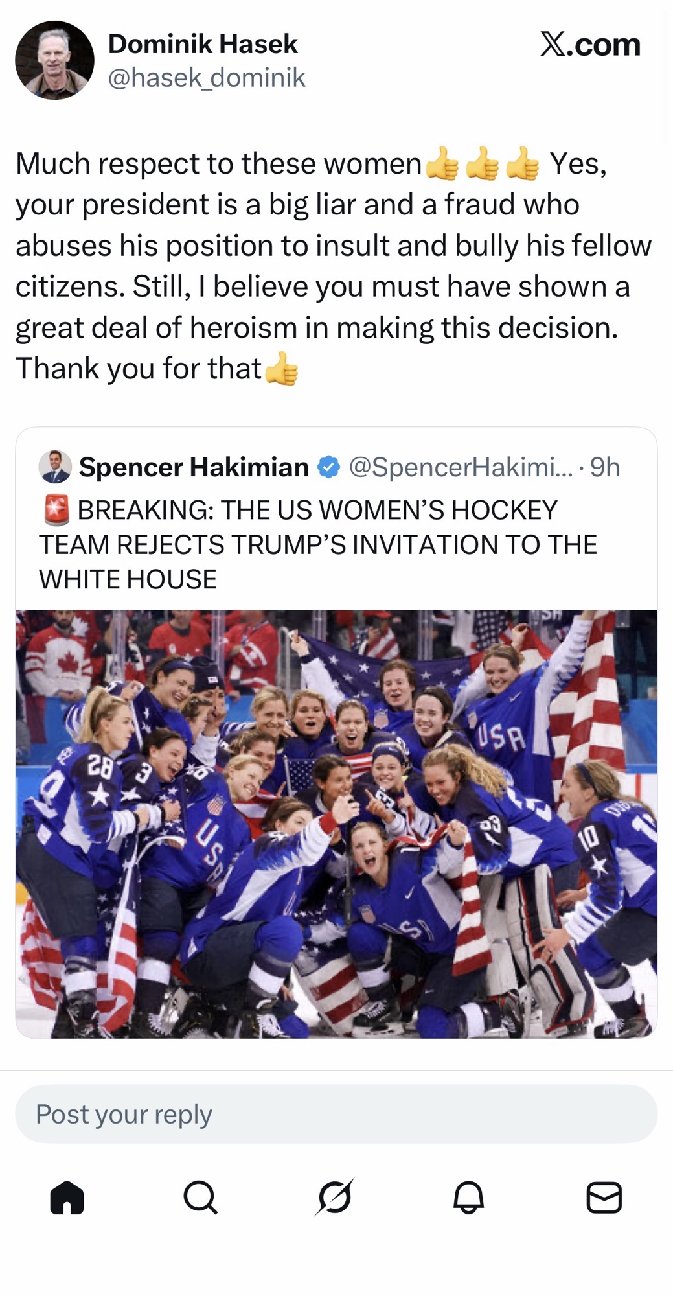Click the 9h timestamp on the quoted post

pos(605,467)
